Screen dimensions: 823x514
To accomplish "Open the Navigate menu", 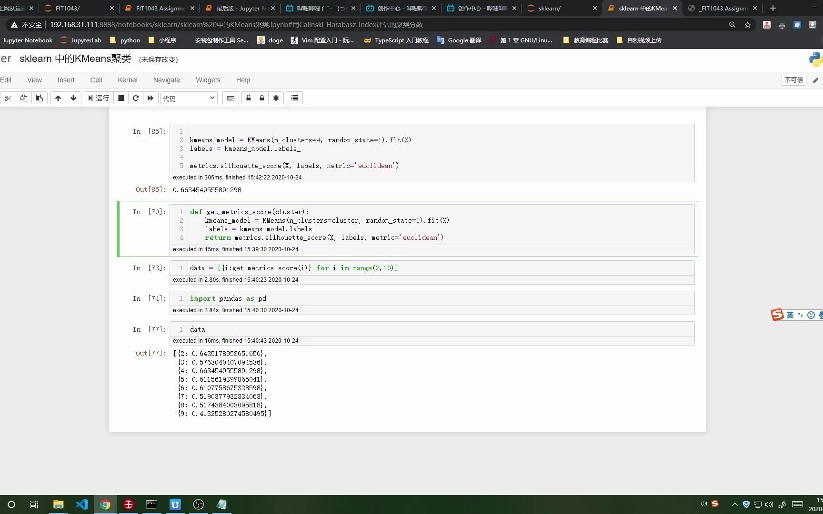I will click(x=167, y=80).
